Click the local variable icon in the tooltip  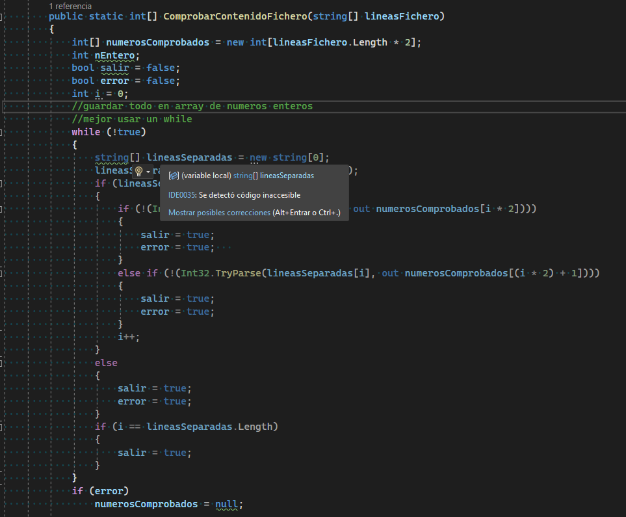click(x=174, y=176)
